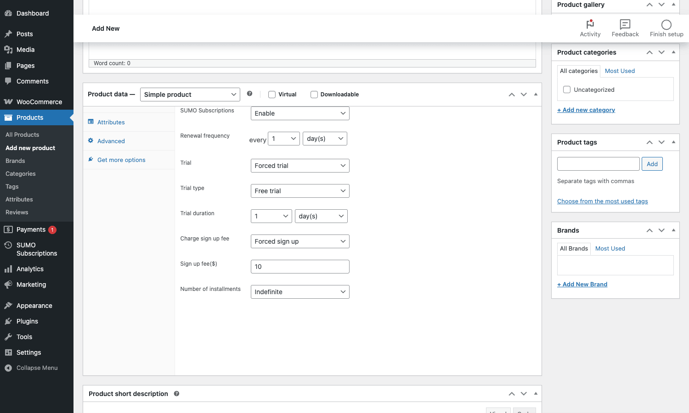Switch to Attributes product data tab

click(x=129, y=122)
